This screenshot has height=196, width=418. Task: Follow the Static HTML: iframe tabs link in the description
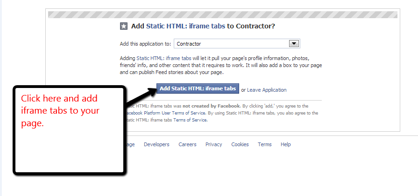163,58
